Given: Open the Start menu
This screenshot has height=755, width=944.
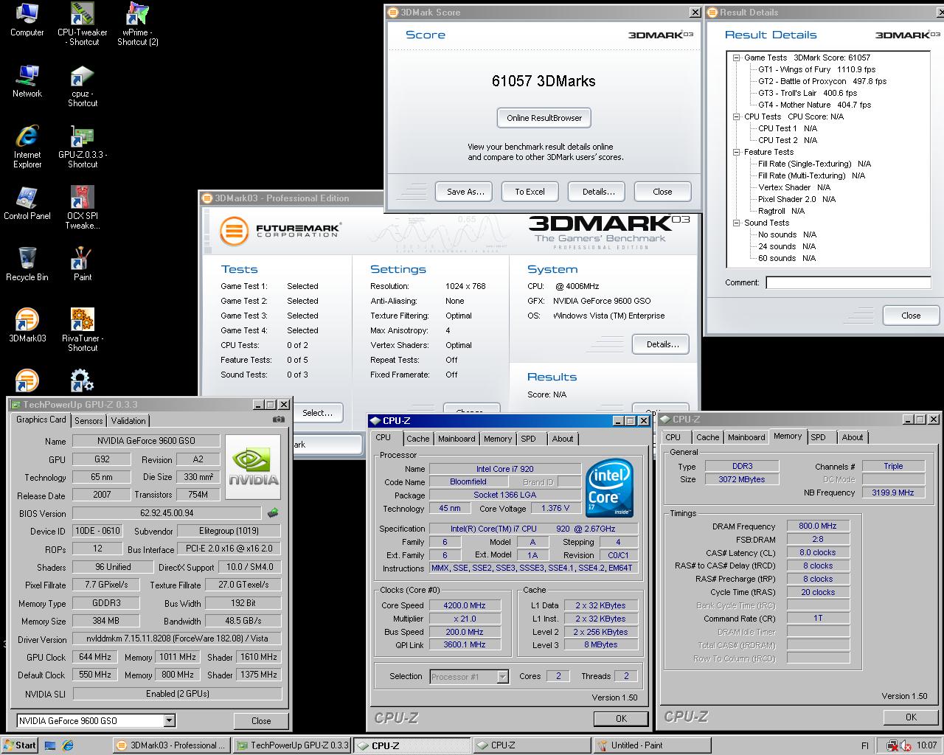Looking at the screenshot, I should (19, 745).
